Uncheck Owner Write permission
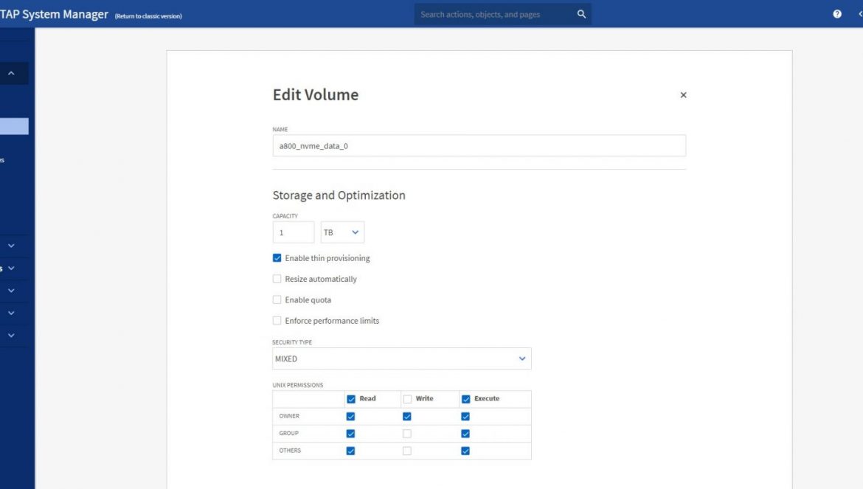 pyautogui.click(x=406, y=417)
